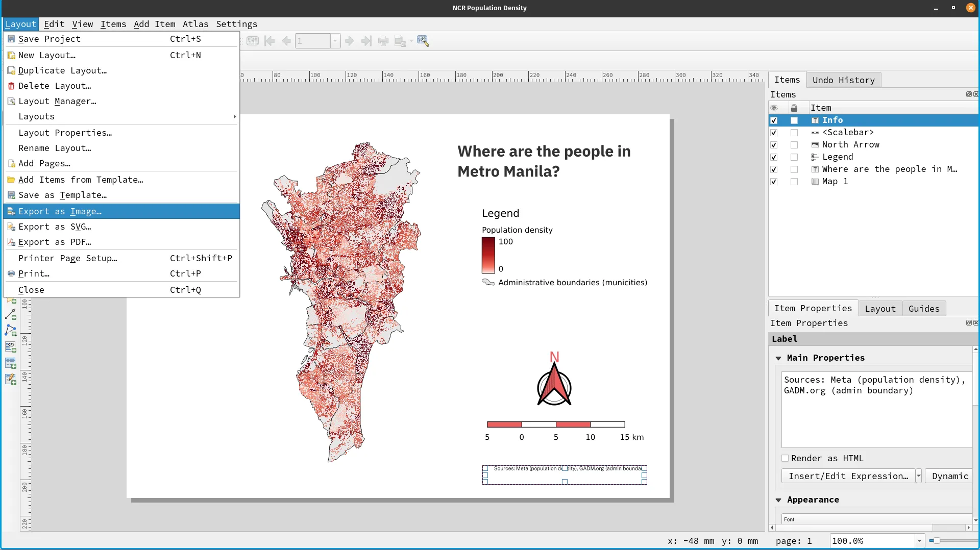Image resolution: width=980 pixels, height=550 pixels.
Task: Select the Add Node Item tool
Action: click(10, 330)
